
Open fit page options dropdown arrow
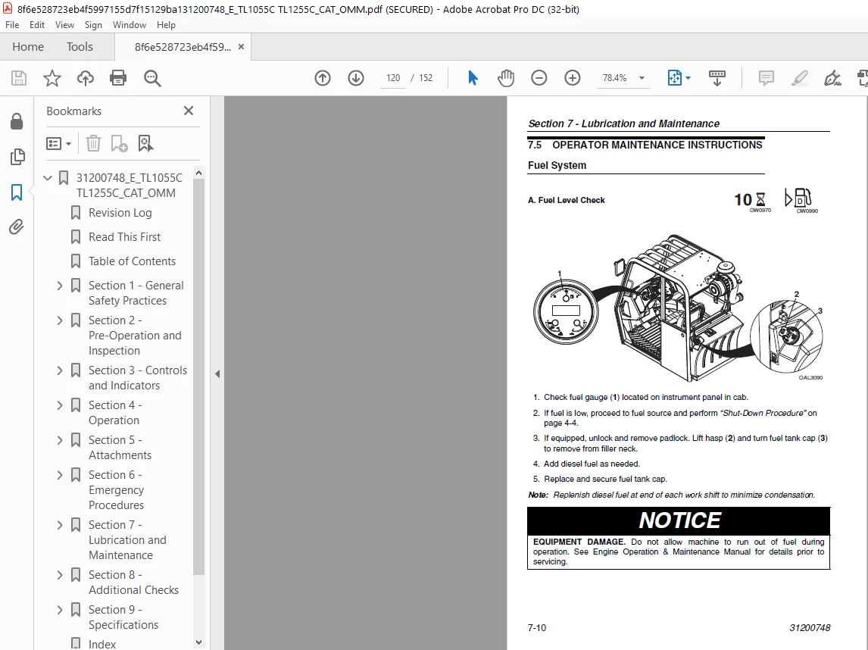(x=688, y=78)
